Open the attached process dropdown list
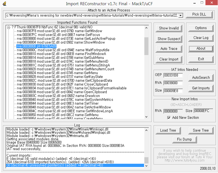This screenshot has height=173, width=218. tap(180, 16)
